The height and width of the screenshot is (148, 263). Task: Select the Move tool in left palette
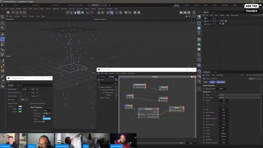click(x=2, y=35)
